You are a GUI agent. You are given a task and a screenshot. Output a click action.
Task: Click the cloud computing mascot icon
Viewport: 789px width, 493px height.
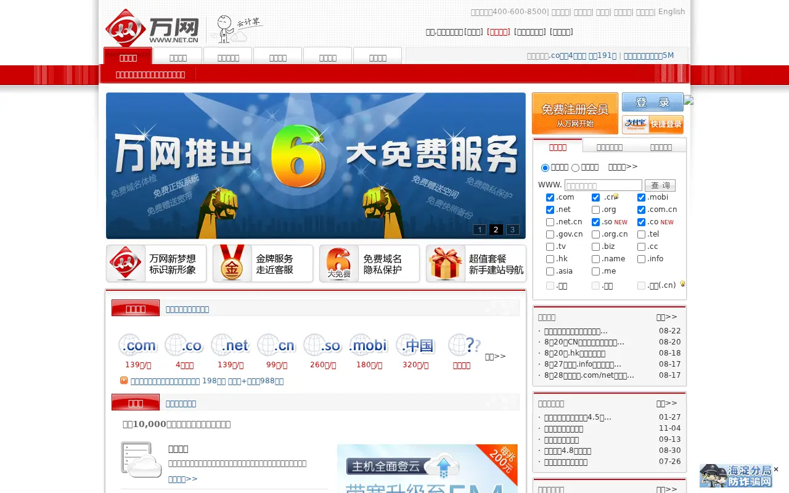tap(236, 28)
